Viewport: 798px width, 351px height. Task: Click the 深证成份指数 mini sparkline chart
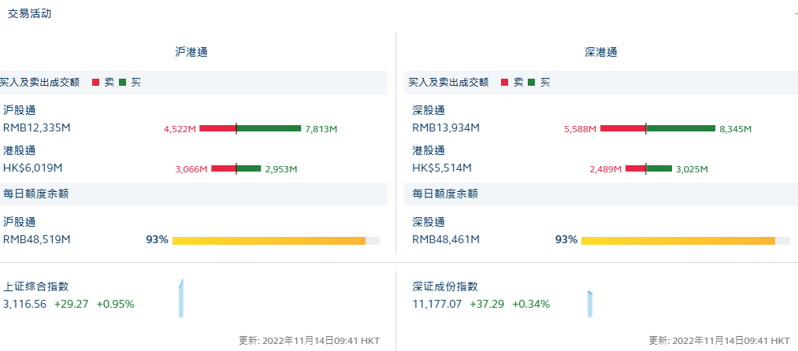point(589,304)
